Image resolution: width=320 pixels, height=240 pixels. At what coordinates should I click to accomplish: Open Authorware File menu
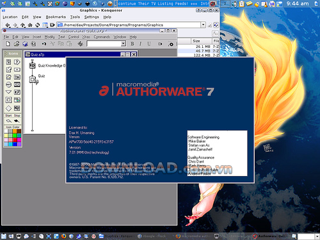(x=6, y=37)
